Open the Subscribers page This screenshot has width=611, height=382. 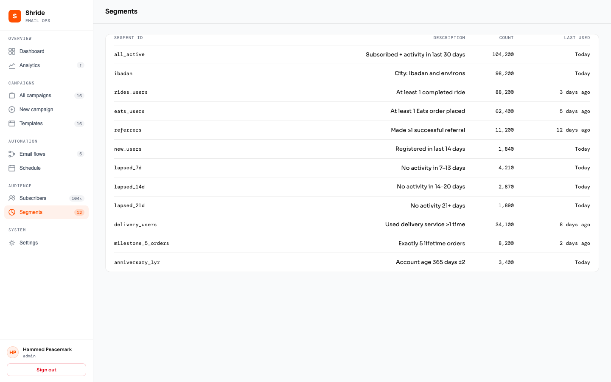[x=33, y=198]
